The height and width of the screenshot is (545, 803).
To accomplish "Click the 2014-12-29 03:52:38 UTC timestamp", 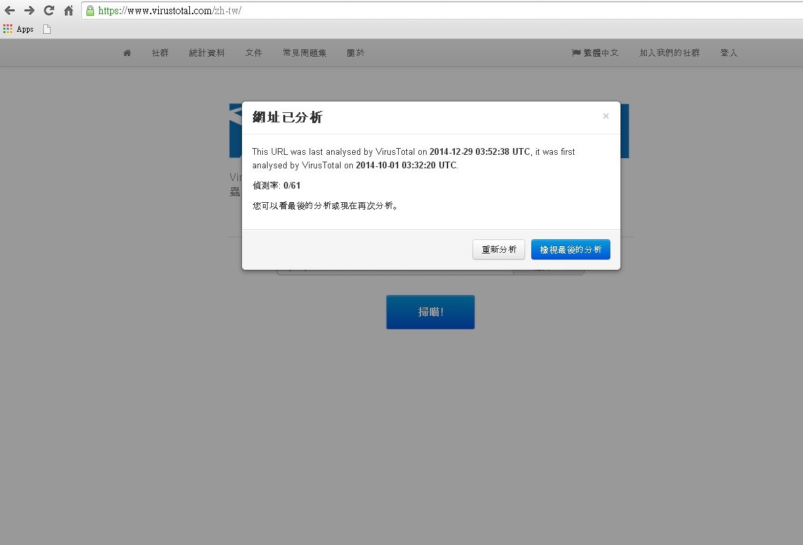I will [x=480, y=151].
